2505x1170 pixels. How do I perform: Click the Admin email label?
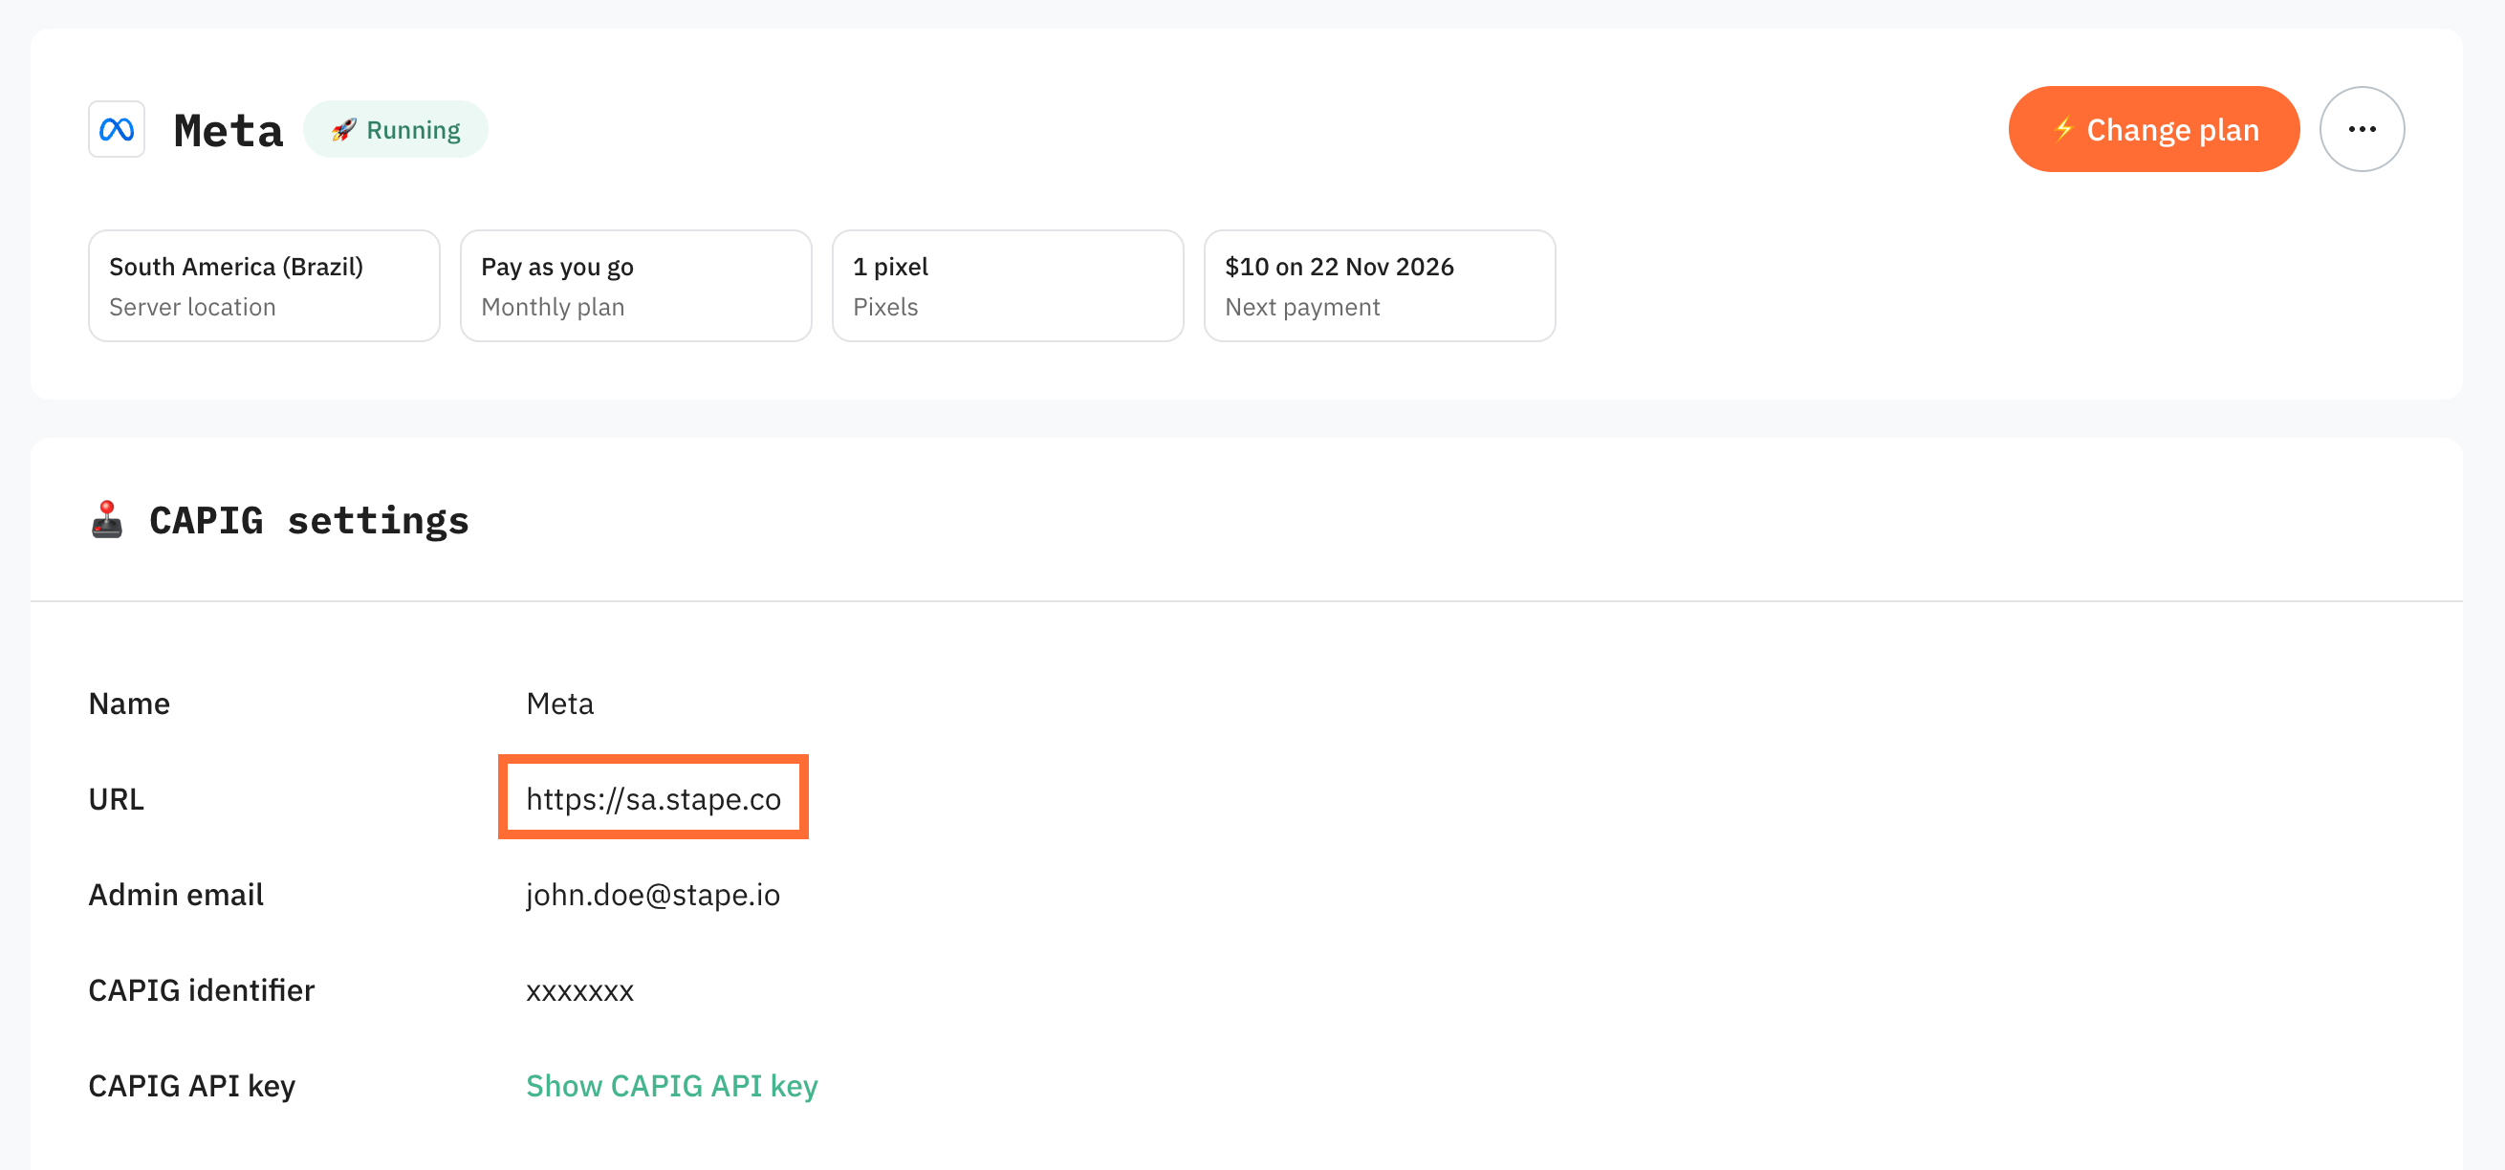[x=176, y=894]
